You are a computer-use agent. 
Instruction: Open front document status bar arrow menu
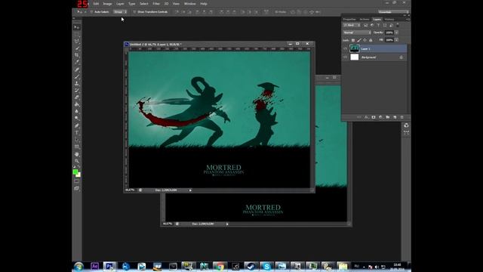[x=190, y=190]
